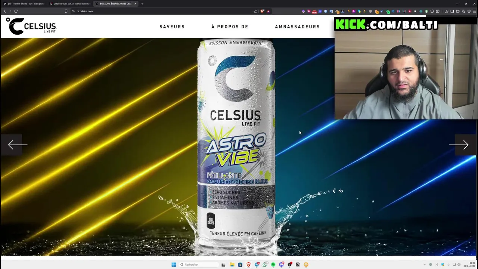Open Brave browser taskbar icon

point(248,265)
